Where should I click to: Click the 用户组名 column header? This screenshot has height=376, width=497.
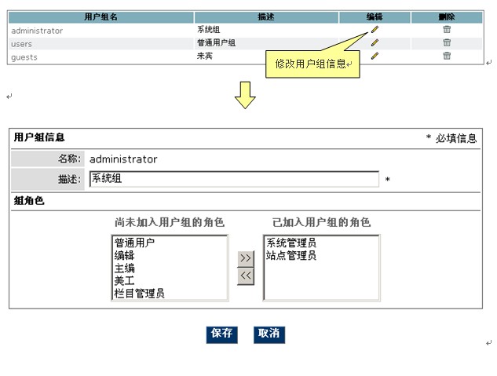100,17
